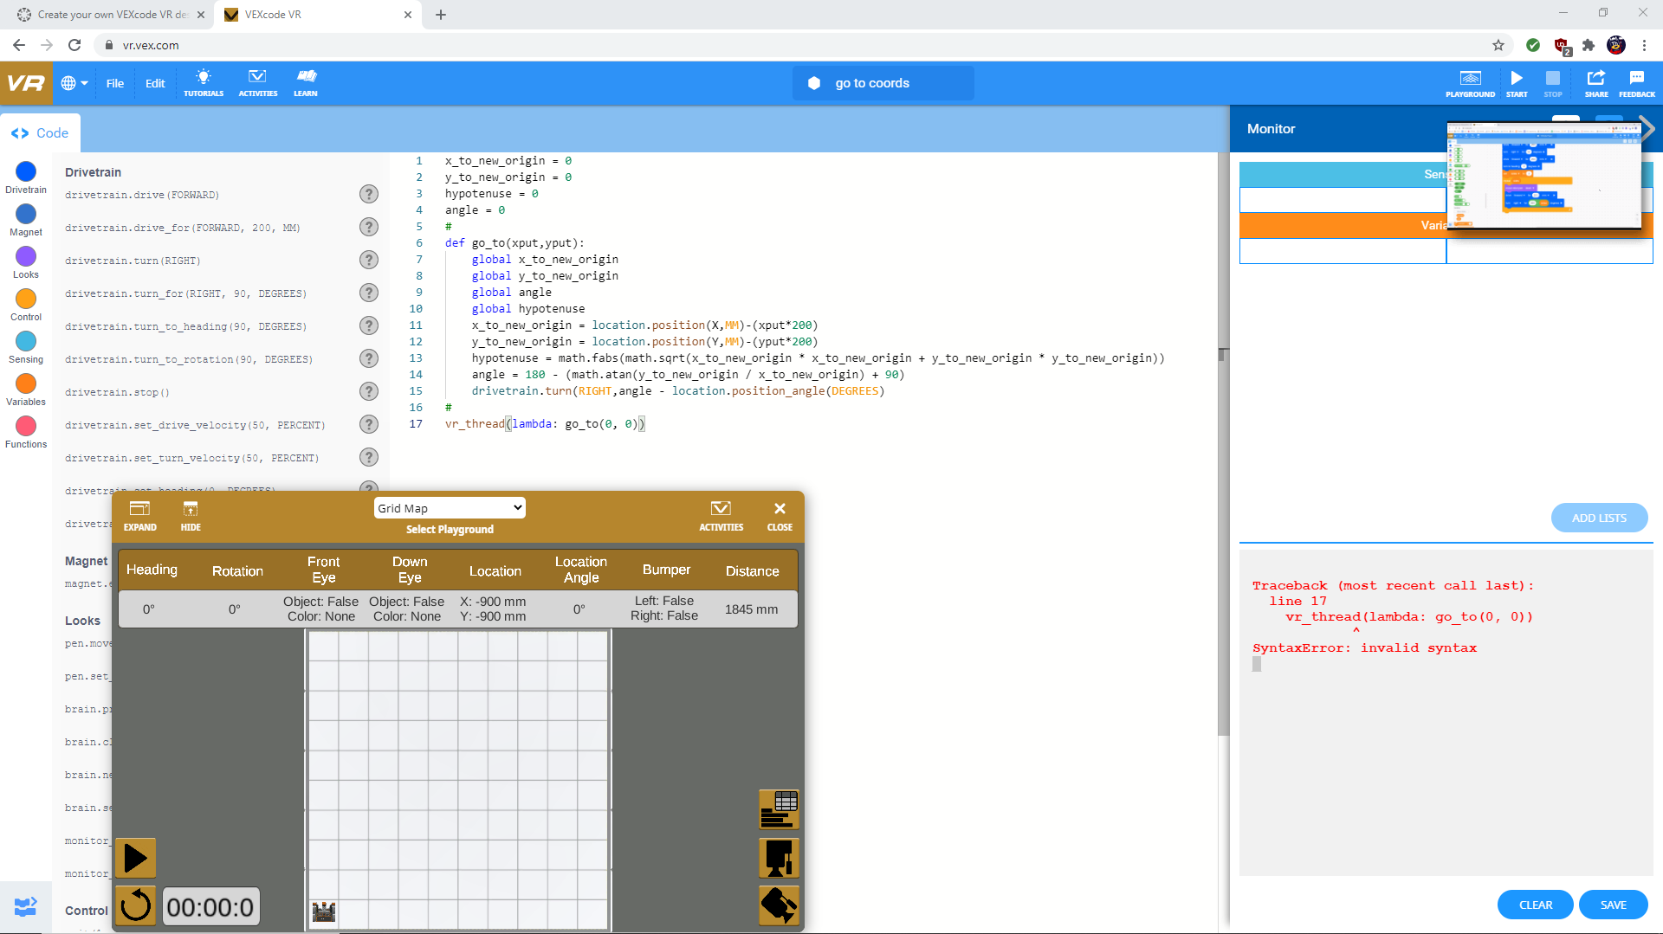Select the Drivetrain command category

click(25, 172)
